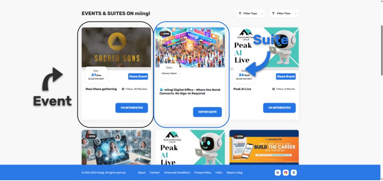Click the OPEN badge on miingl Digital Office image
Viewport: 383px width, 181px height.
[165, 34]
